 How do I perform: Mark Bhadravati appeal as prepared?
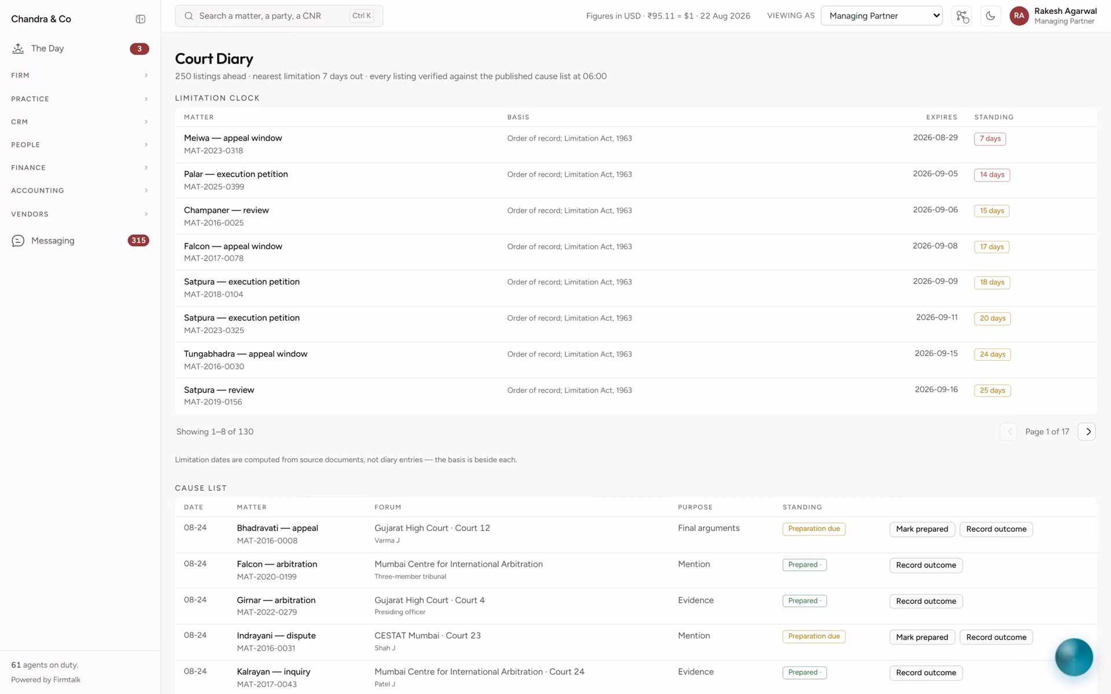(x=922, y=529)
